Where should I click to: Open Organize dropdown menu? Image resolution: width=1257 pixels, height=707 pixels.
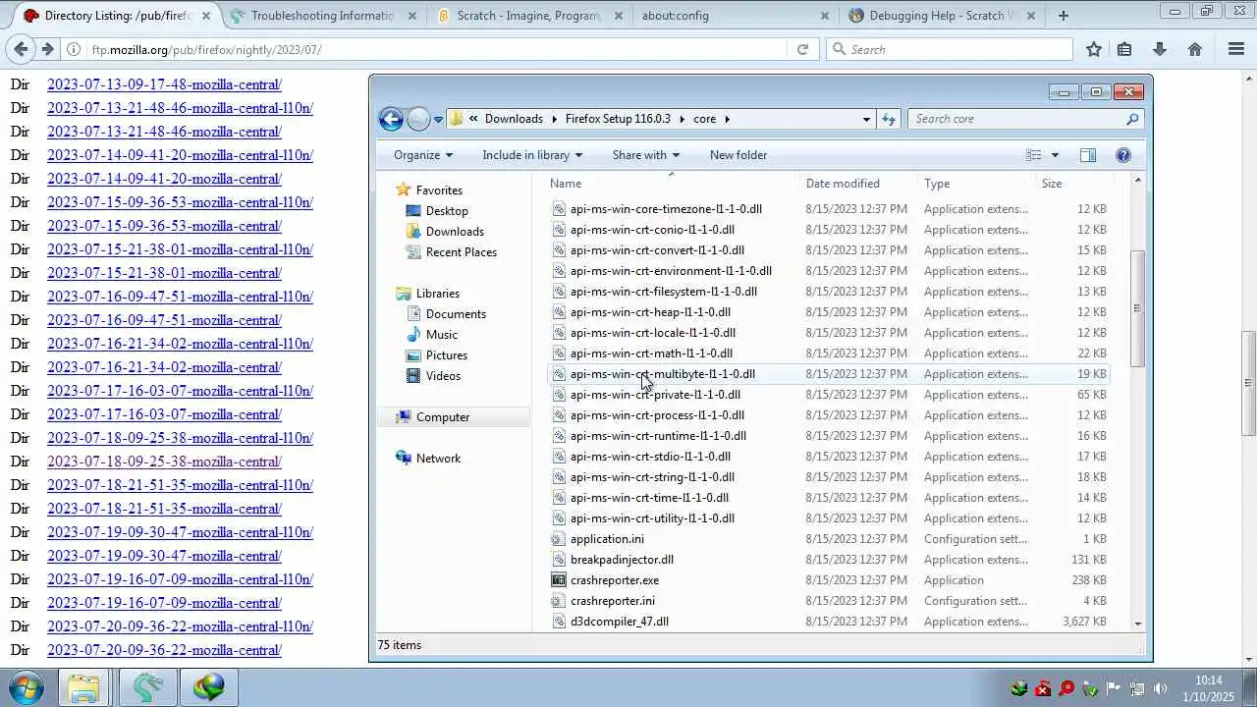click(423, 155)
